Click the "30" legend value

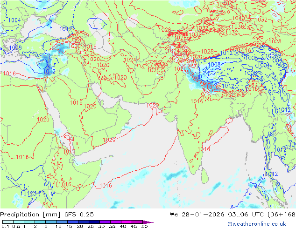click(101, 226)
